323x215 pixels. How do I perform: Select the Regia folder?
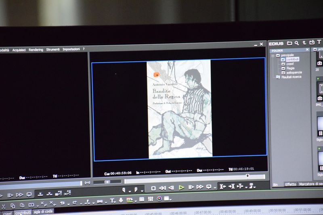[x=290, y=68]
